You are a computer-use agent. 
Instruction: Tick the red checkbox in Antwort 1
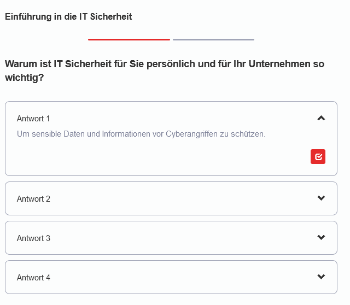[x=318, y=156]
